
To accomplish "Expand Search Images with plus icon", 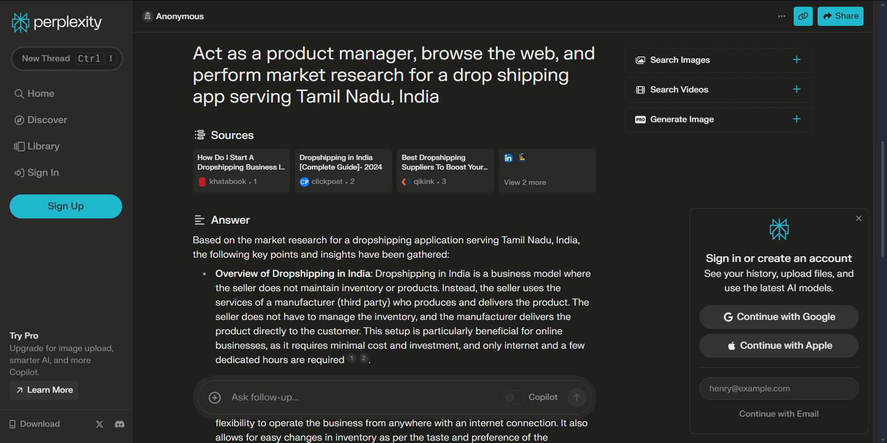I will click(797, 59).
